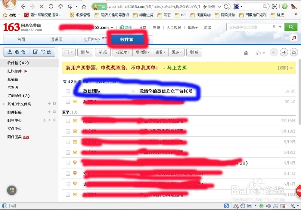
Task: Click the green search magnifier button
Action: pos(291,27)
